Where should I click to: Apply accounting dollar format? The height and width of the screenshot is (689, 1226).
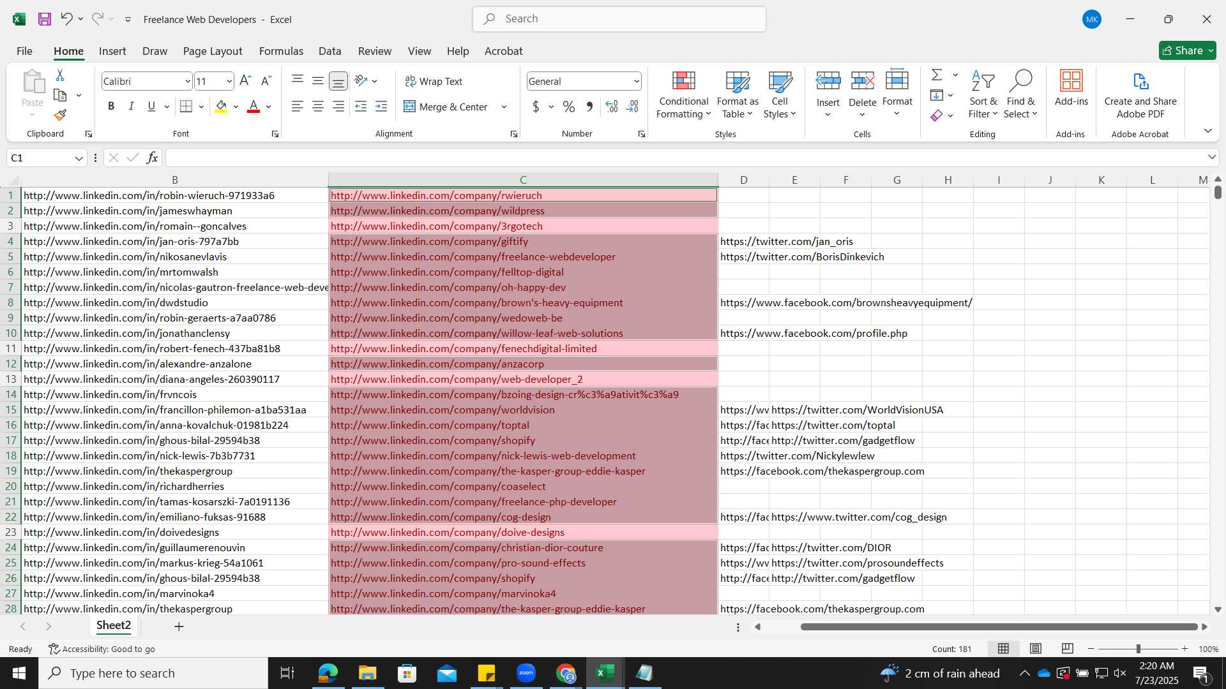(536, 107)
